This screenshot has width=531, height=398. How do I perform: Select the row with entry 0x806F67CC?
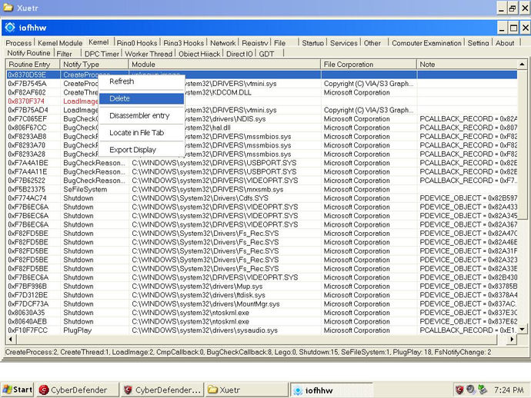pos(262,128)
